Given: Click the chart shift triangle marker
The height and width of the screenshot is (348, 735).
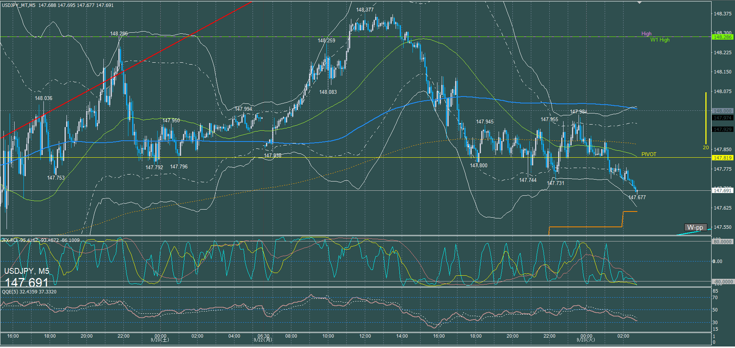Looking at the screenshot, I should [x=639, y=3].
